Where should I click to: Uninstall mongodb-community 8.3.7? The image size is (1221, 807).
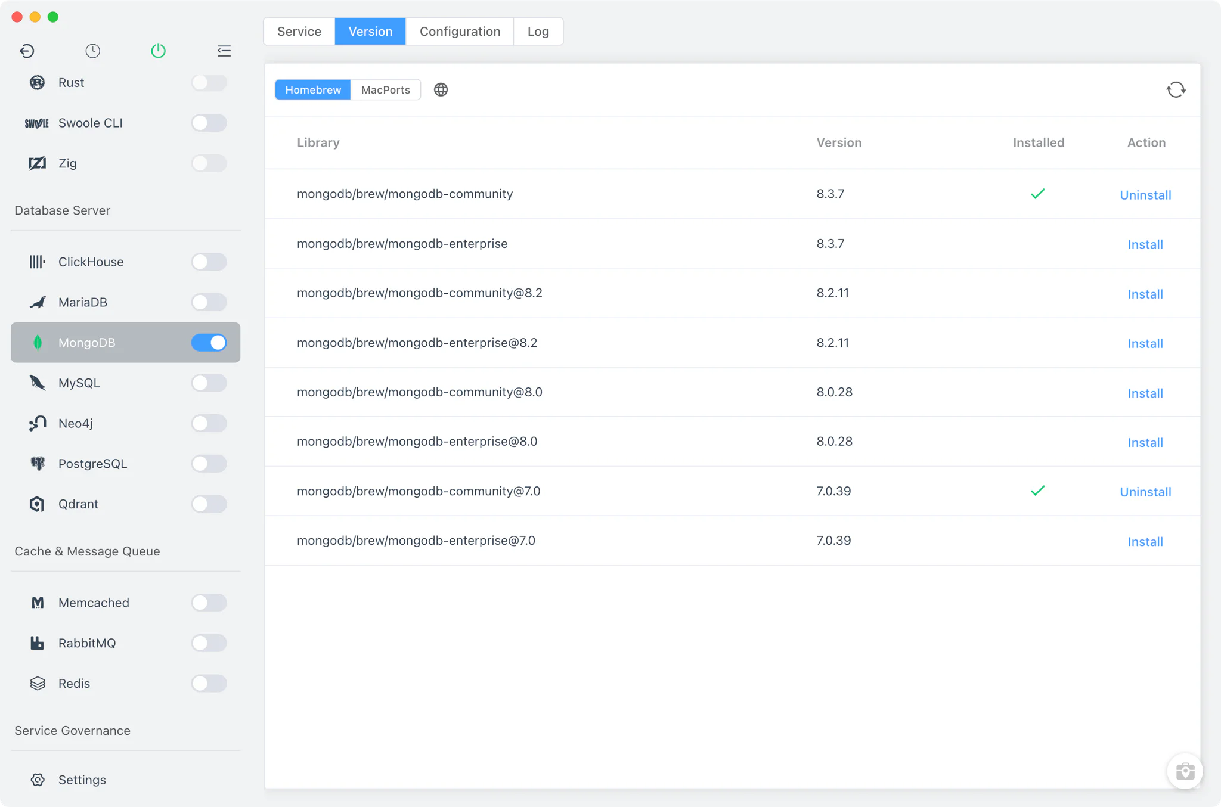pos(1145,195)
